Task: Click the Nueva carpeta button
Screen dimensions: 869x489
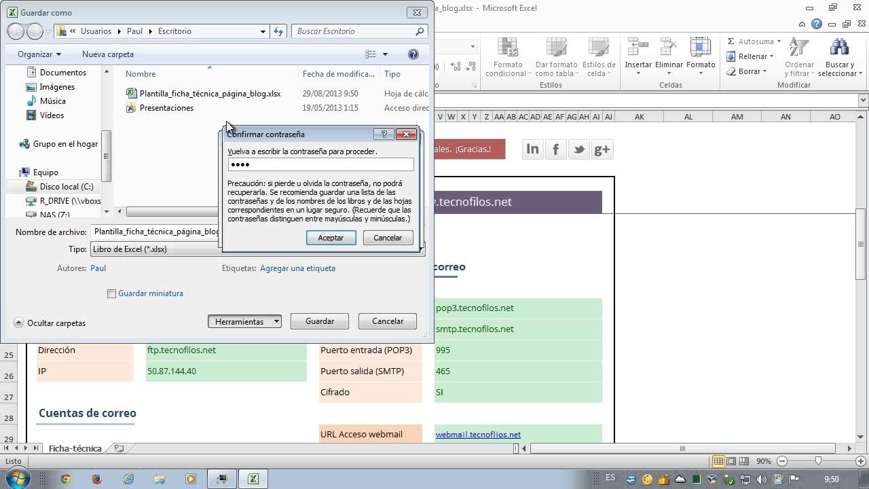Action: click(108, 54)
